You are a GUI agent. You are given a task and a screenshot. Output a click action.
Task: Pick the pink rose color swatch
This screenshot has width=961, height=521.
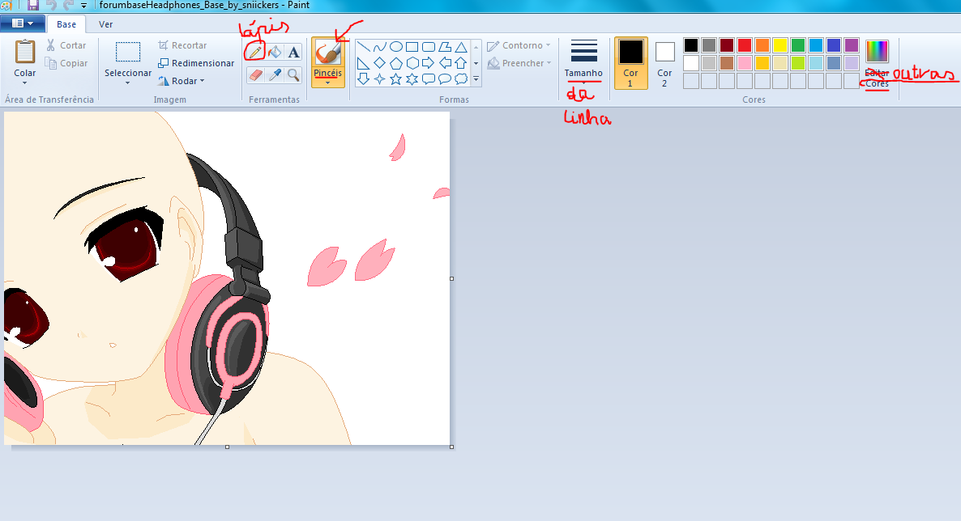pyautogui.click(x=745, y=63)
